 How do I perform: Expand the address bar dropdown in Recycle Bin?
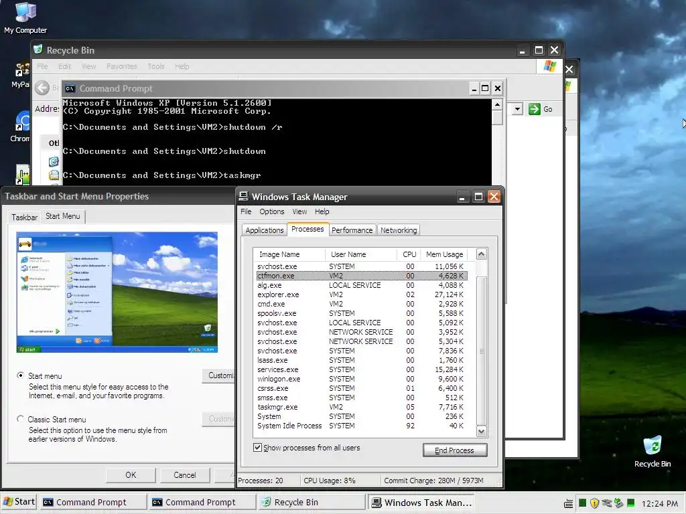(518, 109)
